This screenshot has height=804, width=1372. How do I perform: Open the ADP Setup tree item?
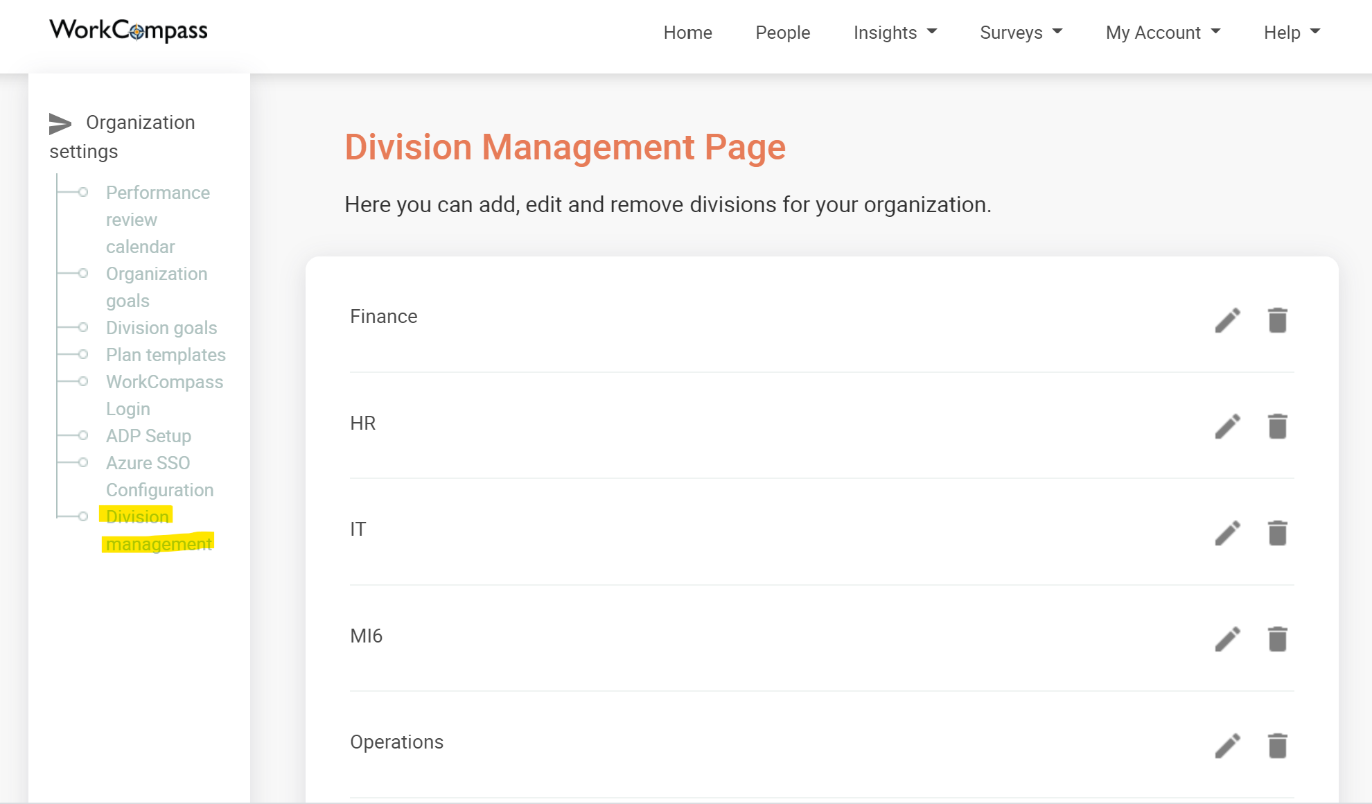[148, 436]
